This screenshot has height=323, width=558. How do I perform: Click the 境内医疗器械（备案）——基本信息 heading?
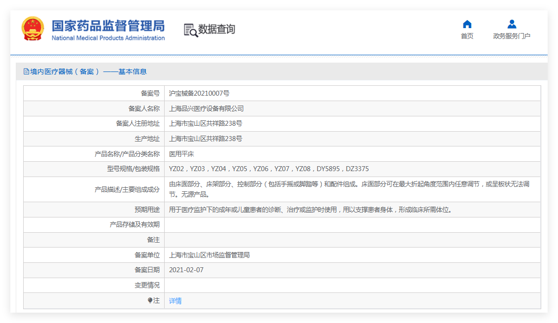(x=88, y=72)
